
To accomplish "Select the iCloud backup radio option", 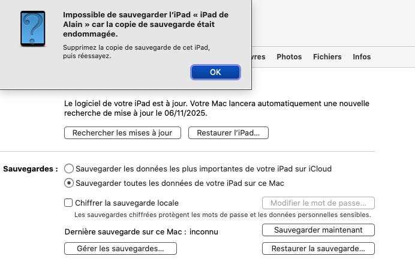I will coord(69,169).
